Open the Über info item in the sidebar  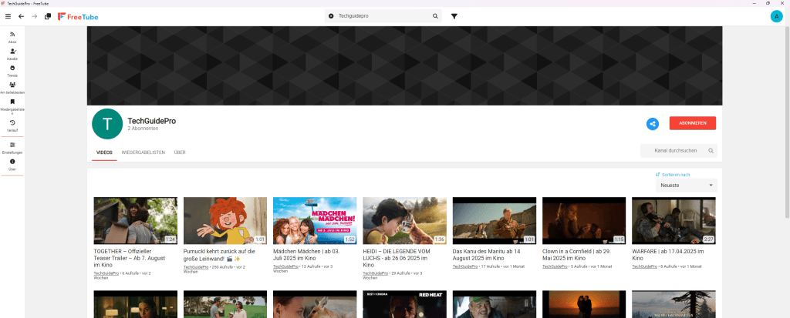click(12, 165)
